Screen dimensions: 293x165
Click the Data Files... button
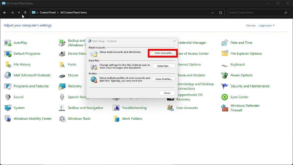pyautogui.click(x=164, y=66)
